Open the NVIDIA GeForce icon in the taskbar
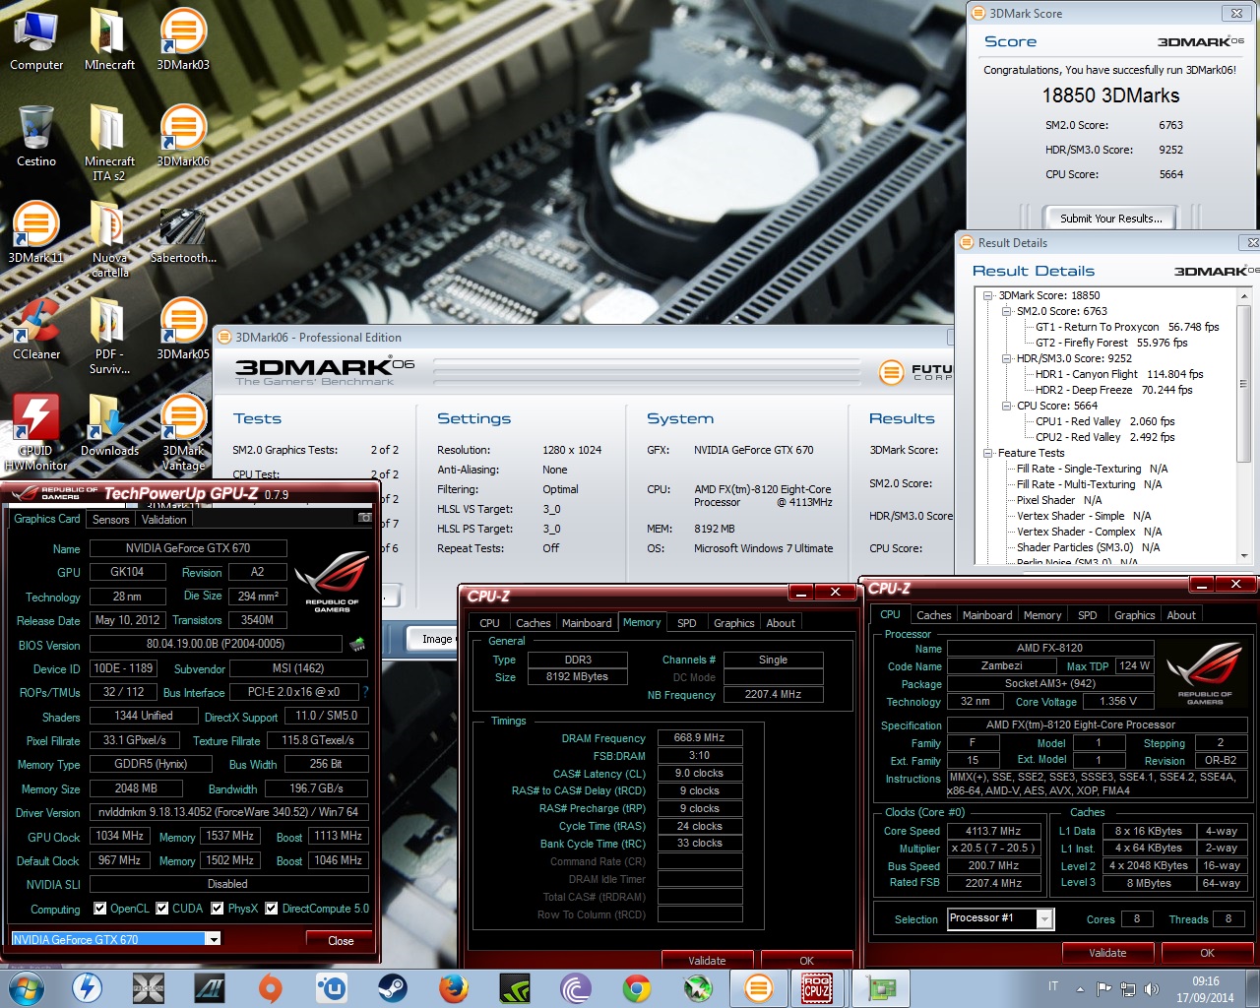Viewport: 1260px width, 1008px height. click(x=515, y=987)
